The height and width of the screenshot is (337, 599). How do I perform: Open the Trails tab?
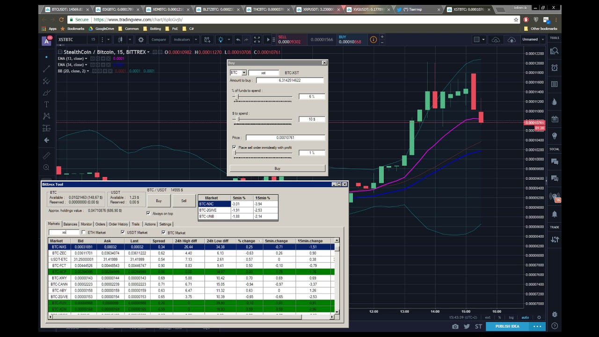tap(136, 224)
